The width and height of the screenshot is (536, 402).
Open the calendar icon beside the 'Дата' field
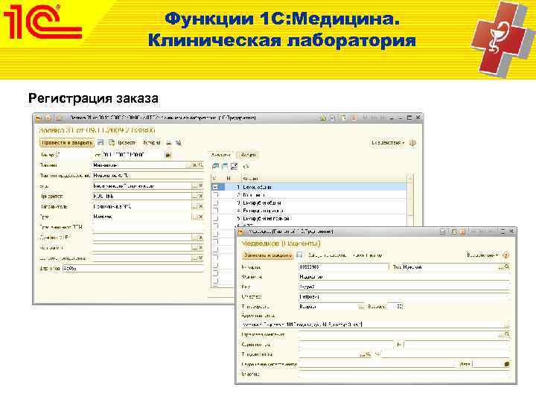click(507, 364)
